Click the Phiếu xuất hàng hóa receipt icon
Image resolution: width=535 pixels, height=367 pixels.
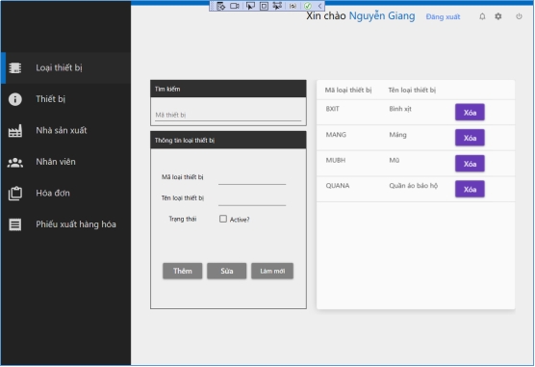click(15, 224)
